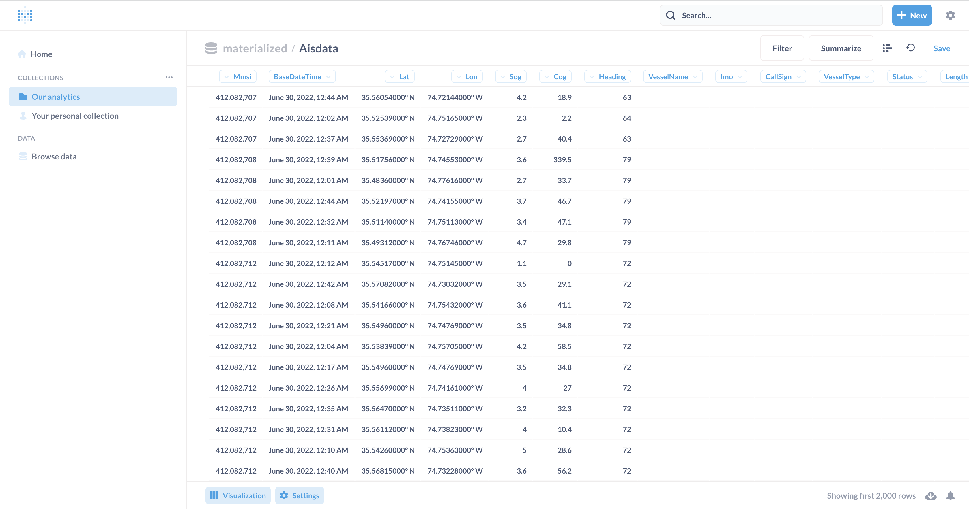Click the Metabase logo icon
Image resolution: width=969 pixels, height=509 pixels.
(25, 15)
